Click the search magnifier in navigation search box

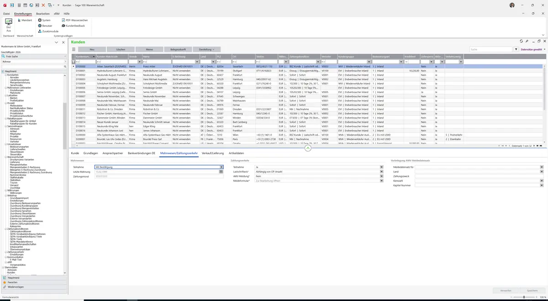pos(65,67)
